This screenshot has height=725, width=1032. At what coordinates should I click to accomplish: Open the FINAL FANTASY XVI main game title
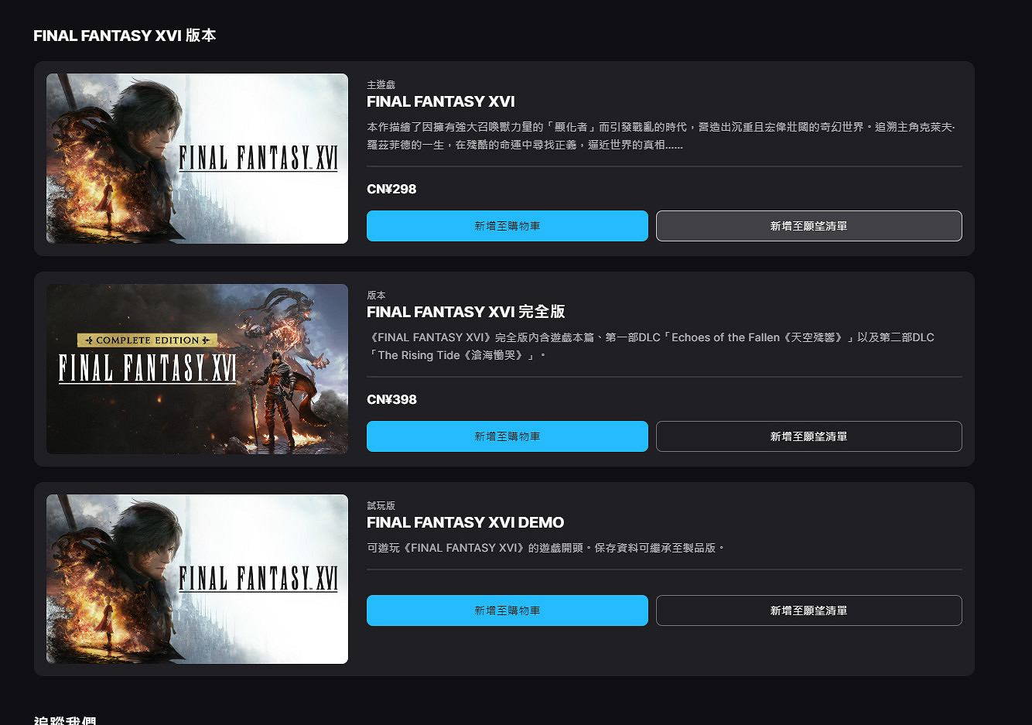pos(440,101)
